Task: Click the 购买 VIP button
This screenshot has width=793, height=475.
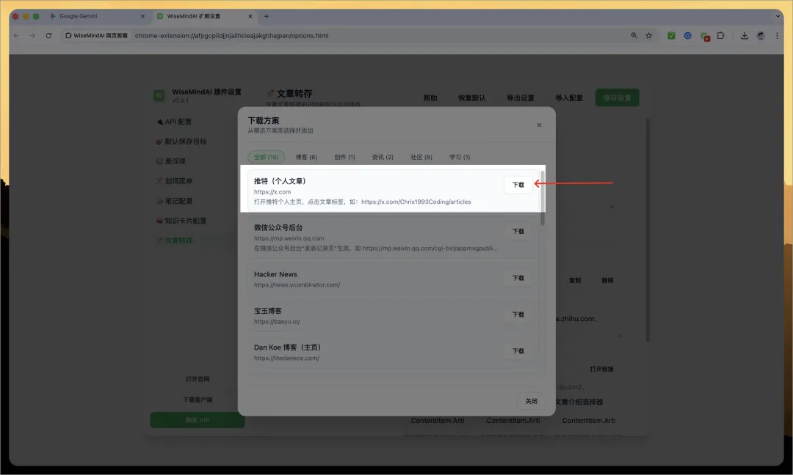Action: 198,420
